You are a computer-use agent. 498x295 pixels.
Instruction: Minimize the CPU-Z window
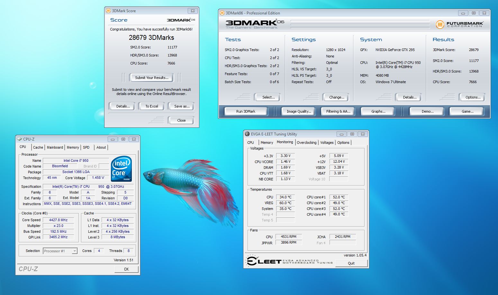113,139
